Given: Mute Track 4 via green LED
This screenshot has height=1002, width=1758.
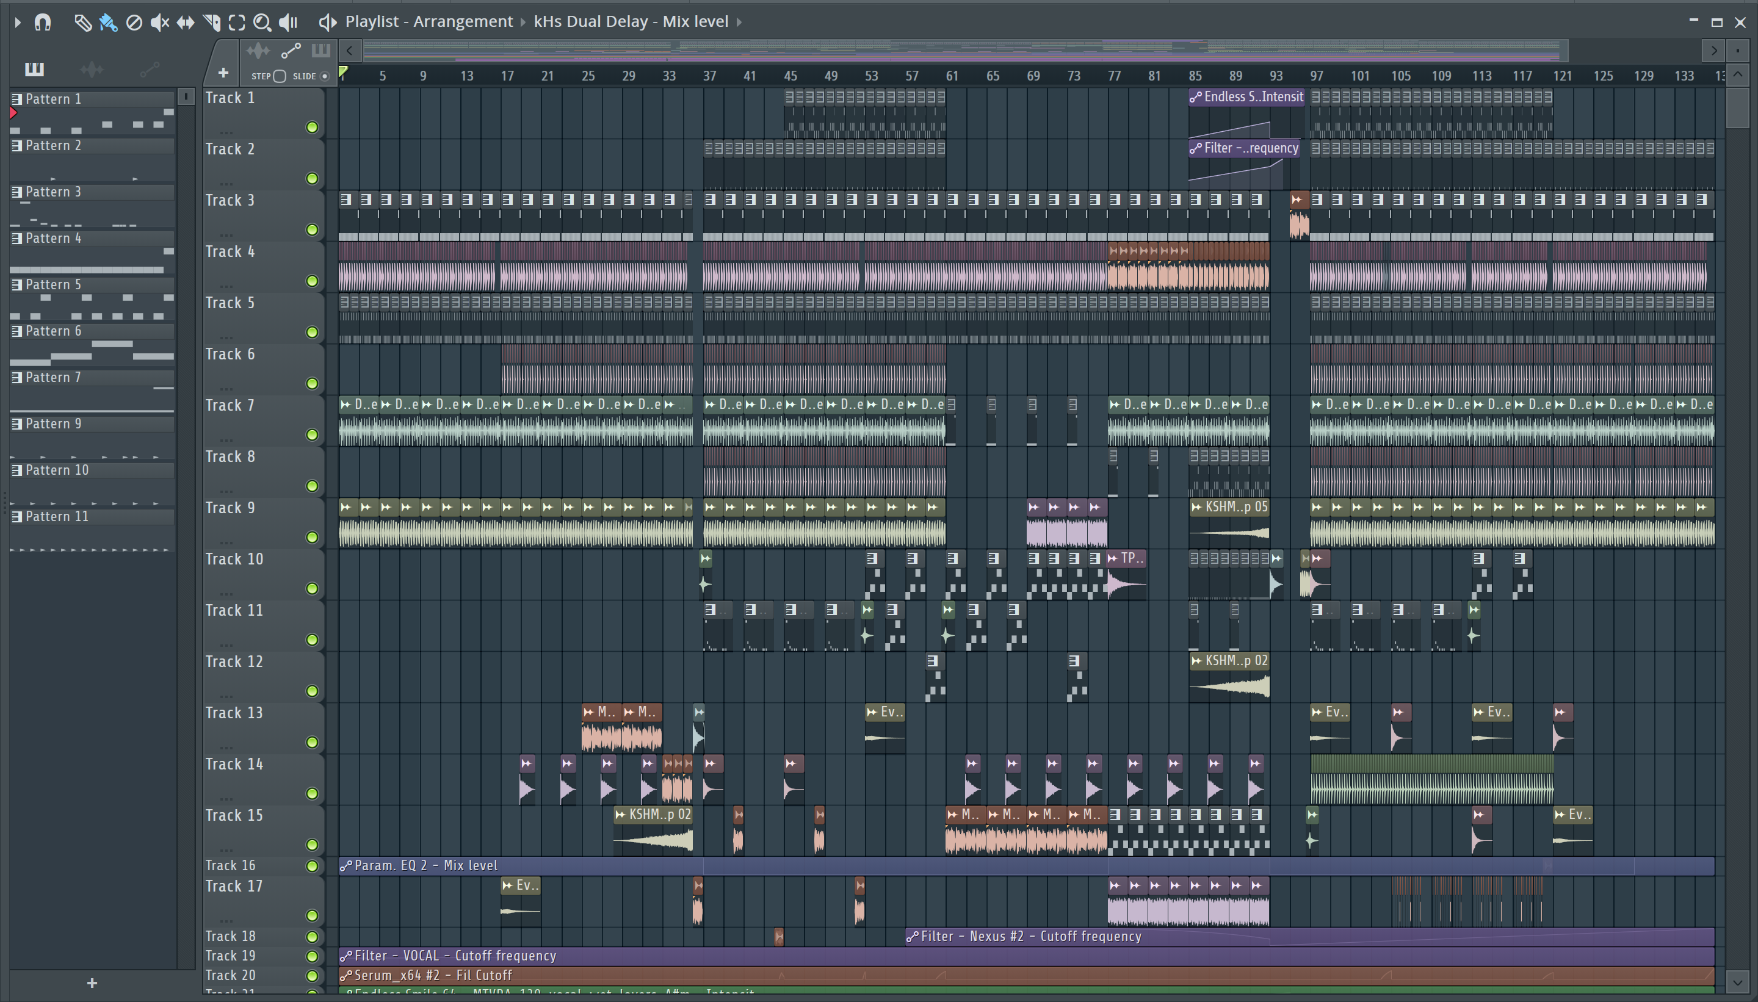Looking at the screenshot, I should (x=312, y=281).
